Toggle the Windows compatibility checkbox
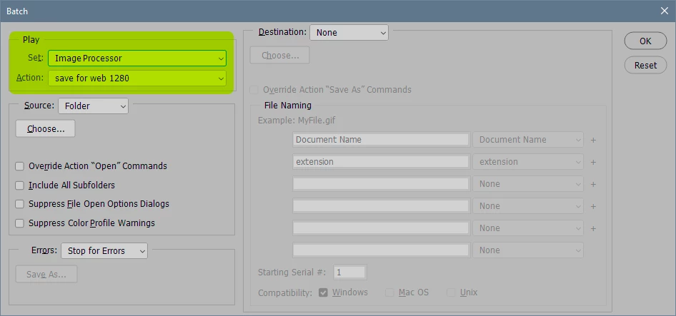 coord(323,292)
